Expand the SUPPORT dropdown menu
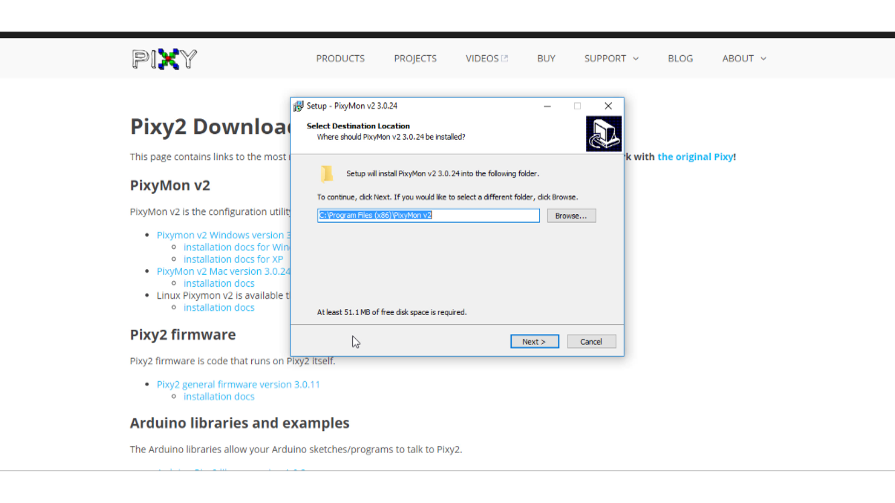This screenshot has width=895, height=503. 611,59
